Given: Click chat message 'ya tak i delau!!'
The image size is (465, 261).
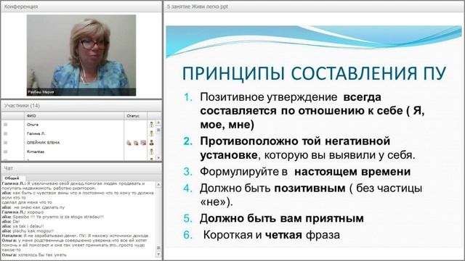Looking at the screenshot, I should [28, 226].
